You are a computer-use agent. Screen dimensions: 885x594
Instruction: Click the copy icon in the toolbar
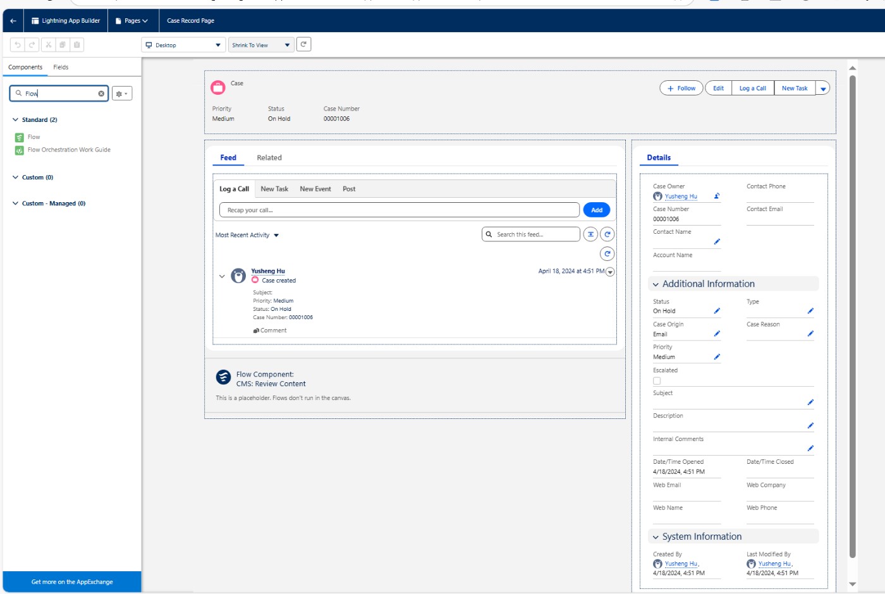[63, 45]
